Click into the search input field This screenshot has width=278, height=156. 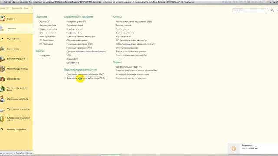(248, 10)
